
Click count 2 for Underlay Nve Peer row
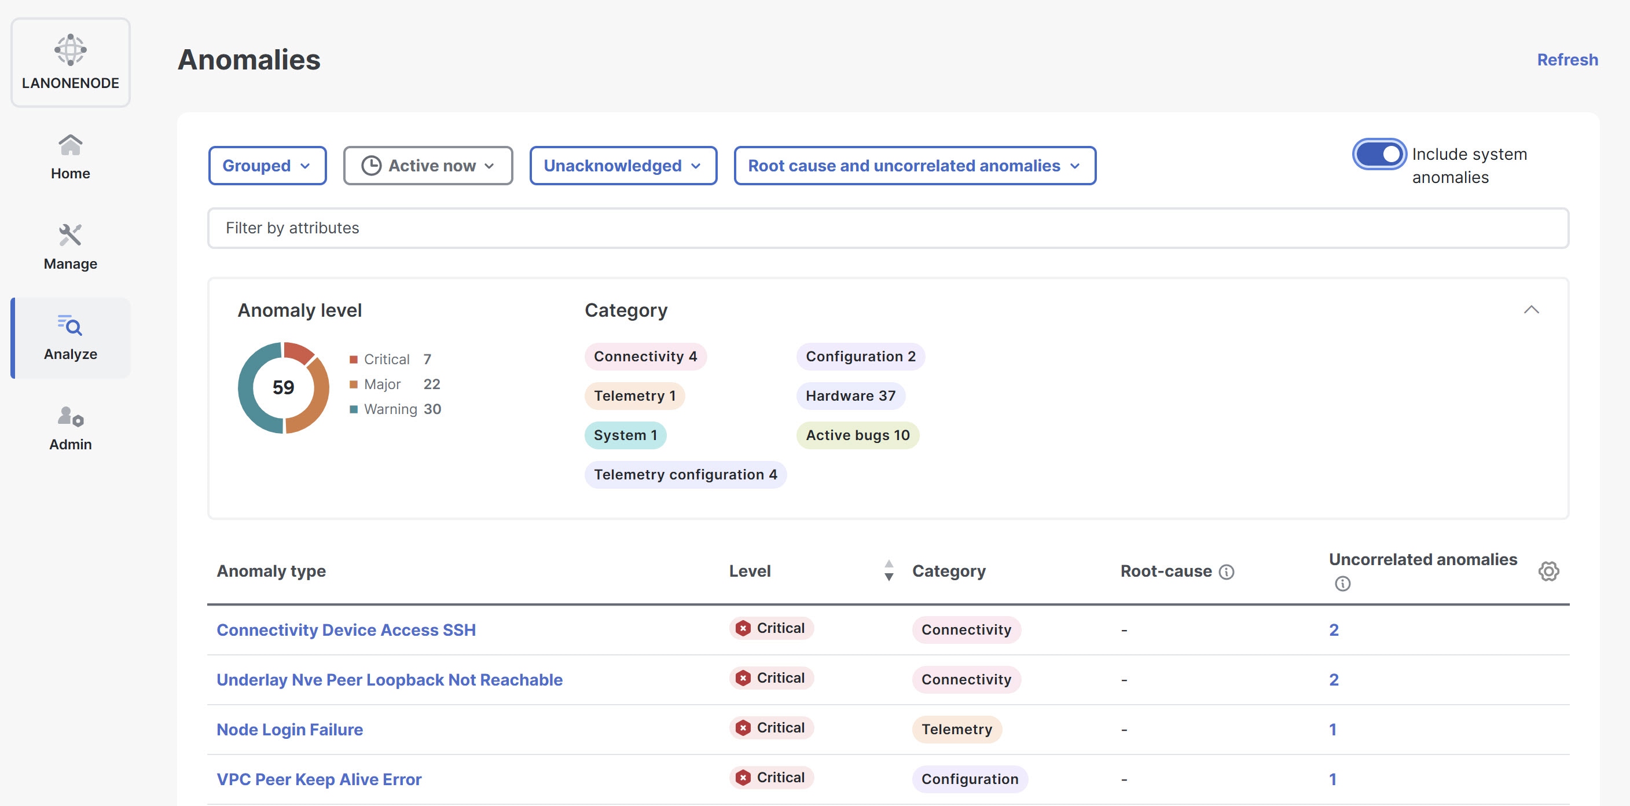pos(1333,680)
